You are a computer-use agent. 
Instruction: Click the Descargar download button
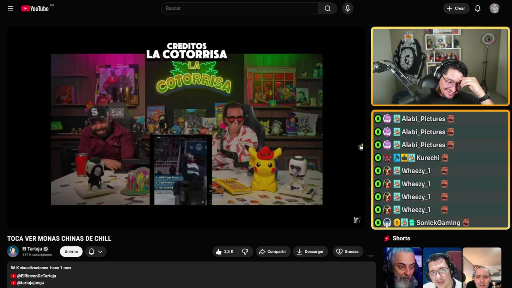(310, 252)
